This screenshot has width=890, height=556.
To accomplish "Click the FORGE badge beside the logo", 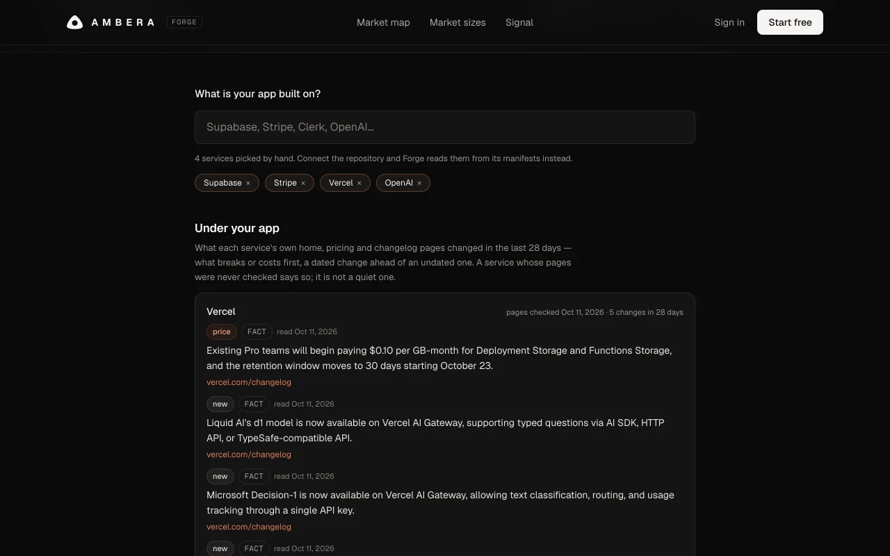I will [184, 22].
